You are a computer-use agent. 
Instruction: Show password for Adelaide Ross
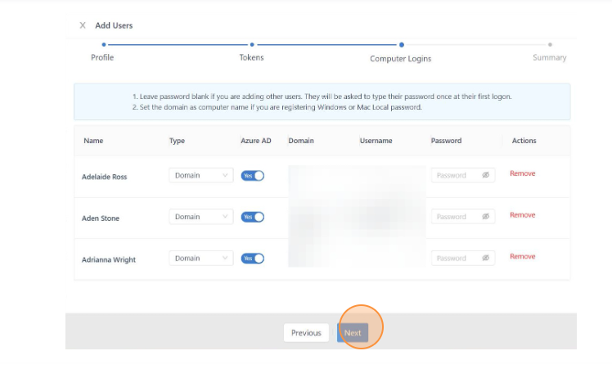point(485,175)
